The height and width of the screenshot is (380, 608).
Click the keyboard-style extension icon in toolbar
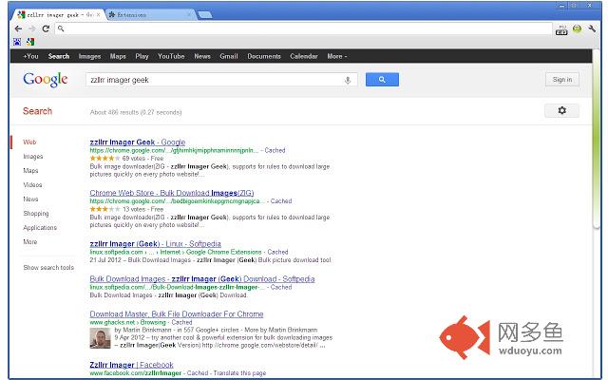[561, 29]
